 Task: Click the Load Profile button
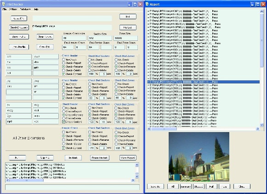(19, 47)
